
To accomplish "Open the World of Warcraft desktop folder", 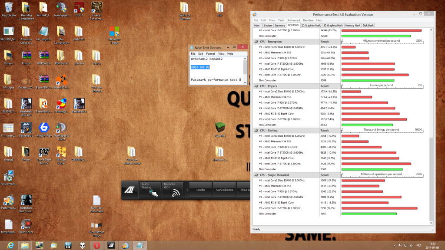I will click(184, 11).
